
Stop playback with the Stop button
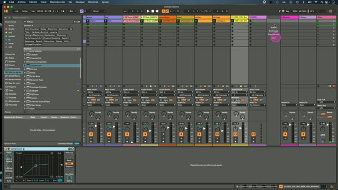(153, 11)
